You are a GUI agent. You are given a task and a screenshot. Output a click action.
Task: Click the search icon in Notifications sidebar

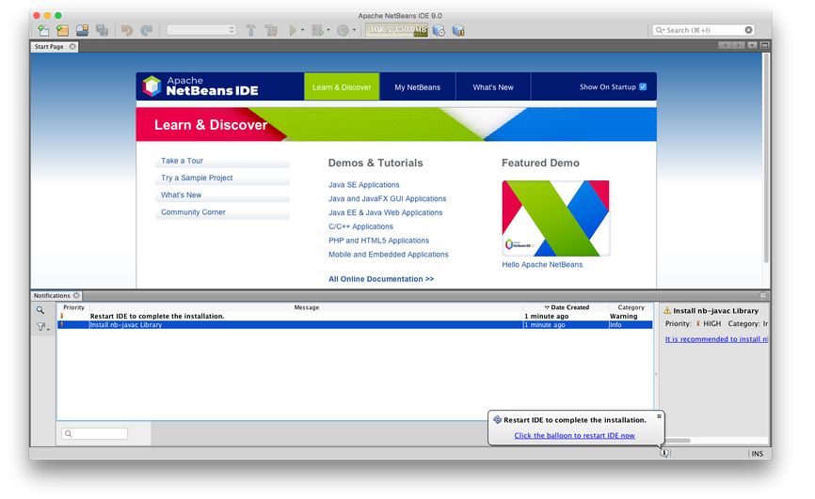40,310
